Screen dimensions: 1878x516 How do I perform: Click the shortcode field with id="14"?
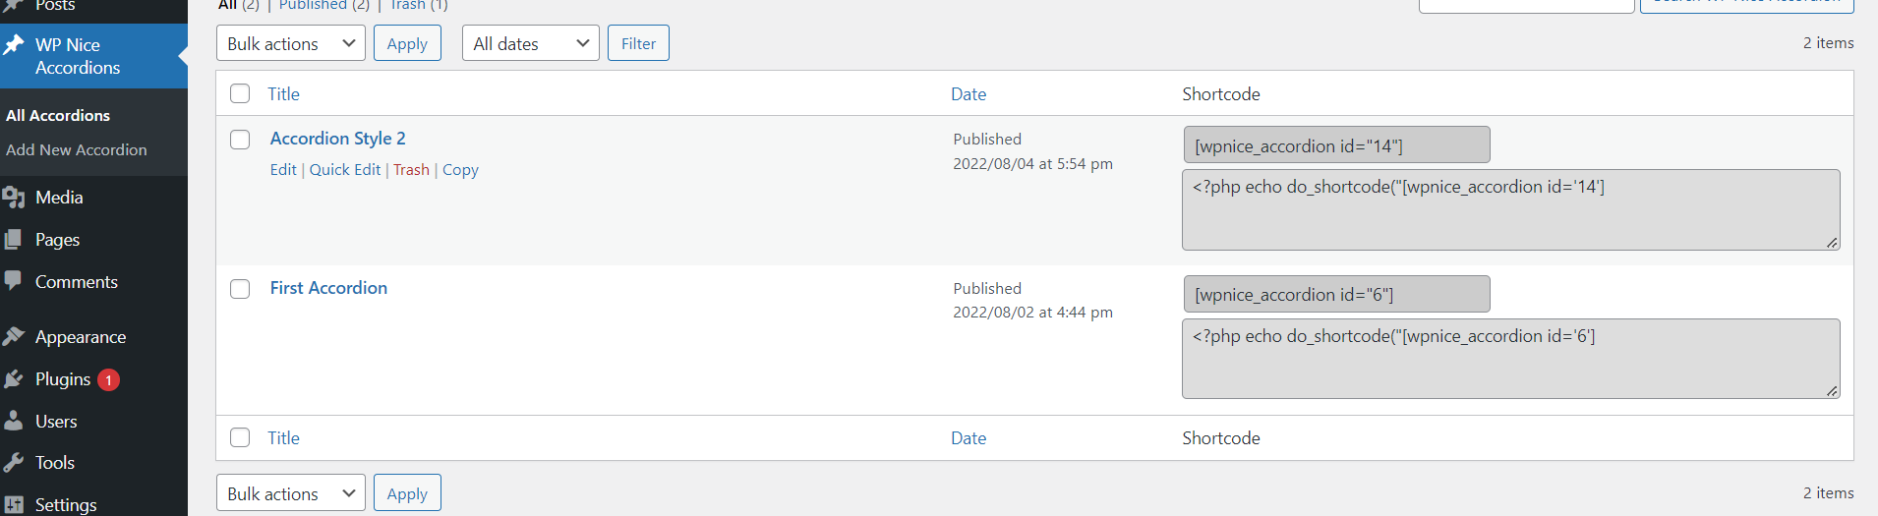(1337, 145)
